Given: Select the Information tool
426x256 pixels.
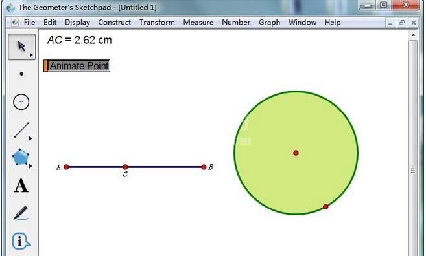Looking at the screenshot, I should (21, 241).
